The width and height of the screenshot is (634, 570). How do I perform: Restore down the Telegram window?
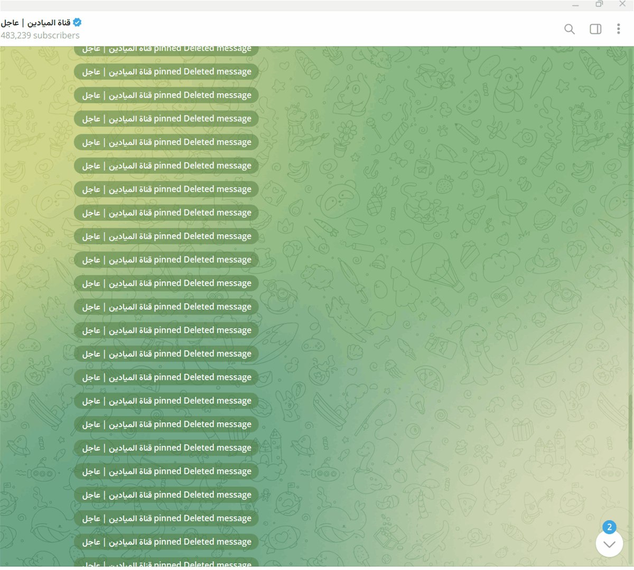pos(599,4)
